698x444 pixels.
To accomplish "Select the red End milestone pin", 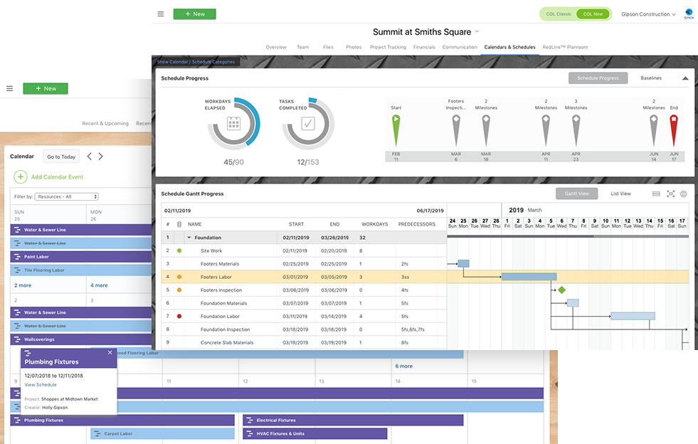I will (x=674, y=130).
